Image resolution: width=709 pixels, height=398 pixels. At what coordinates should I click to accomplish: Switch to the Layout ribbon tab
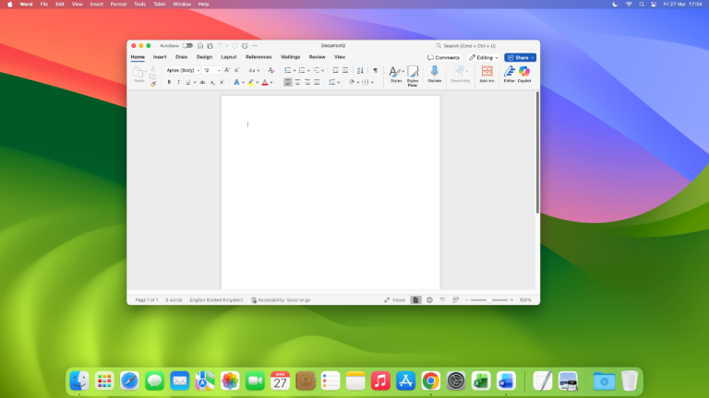(x=229, y=57)
